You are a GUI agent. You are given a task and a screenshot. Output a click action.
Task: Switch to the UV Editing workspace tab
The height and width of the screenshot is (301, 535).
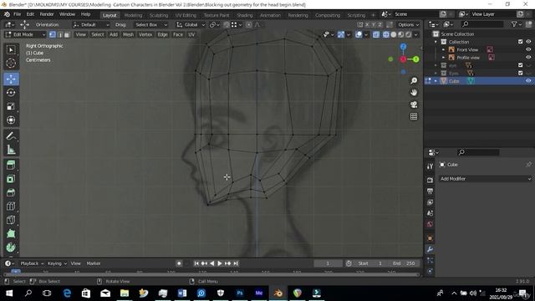point(186,15)
